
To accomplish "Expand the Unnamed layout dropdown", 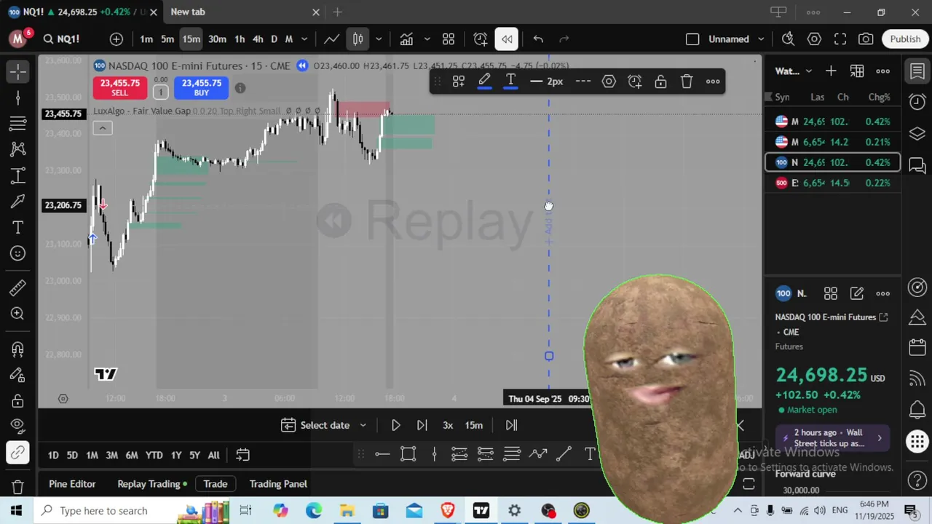I will (761, 39).
